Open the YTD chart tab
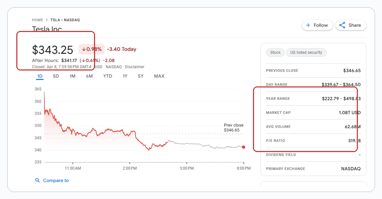382x199 pixels. coord(107,76)
